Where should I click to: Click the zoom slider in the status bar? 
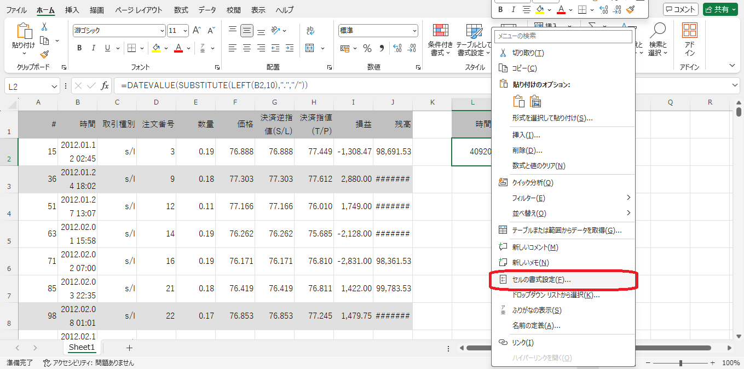[680, 363]
